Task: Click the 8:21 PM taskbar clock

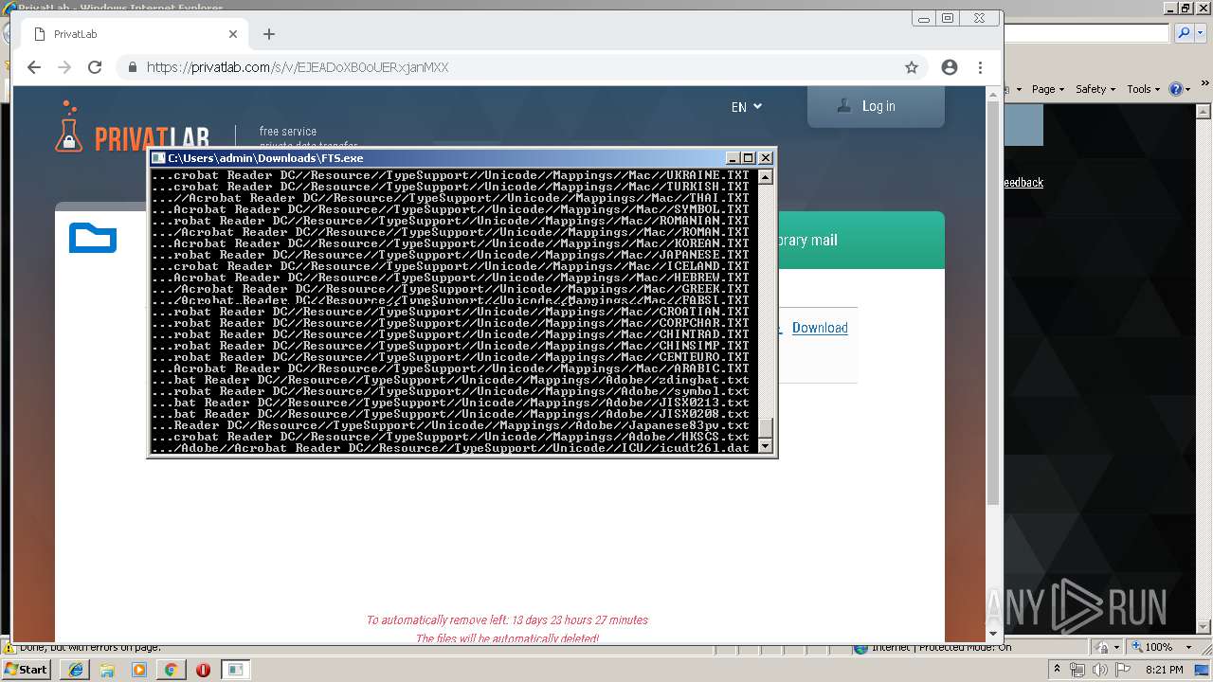Action: (x=1164, y=670)
